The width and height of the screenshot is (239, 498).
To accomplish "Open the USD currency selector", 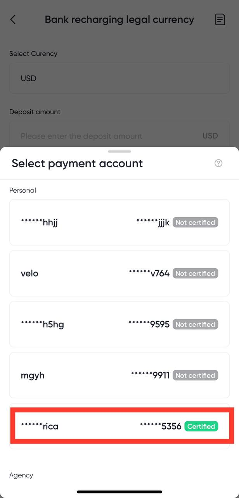I will pyautogui.click(x=119, y=79).
